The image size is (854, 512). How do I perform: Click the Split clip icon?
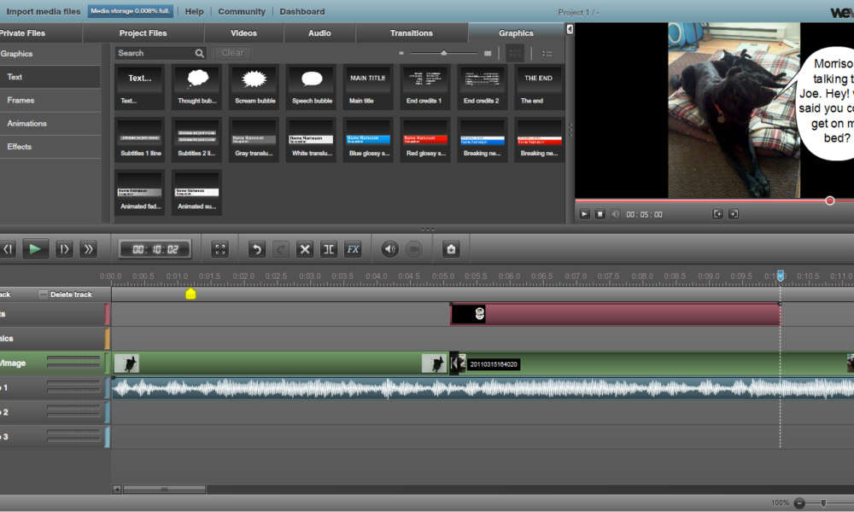(328, 249)
